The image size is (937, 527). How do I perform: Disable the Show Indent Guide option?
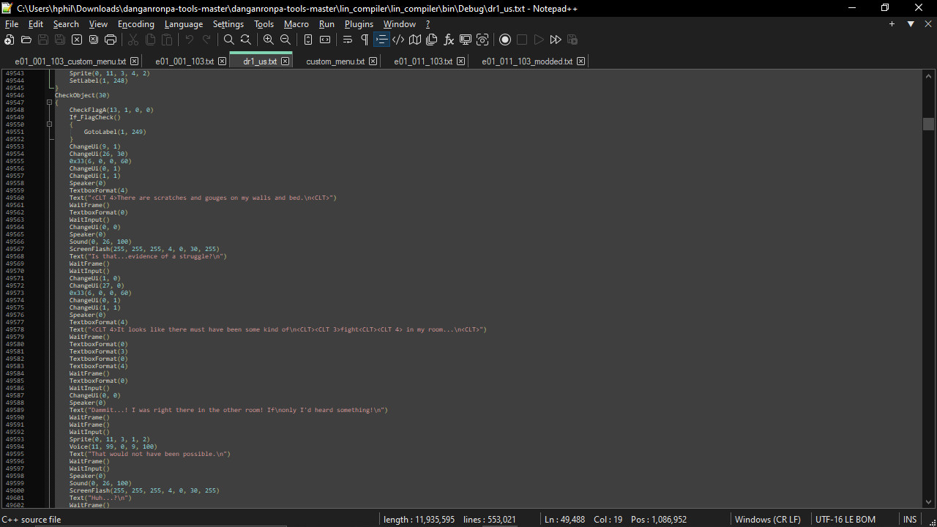381,40
